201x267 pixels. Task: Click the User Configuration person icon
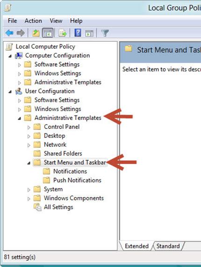(19, 91)
